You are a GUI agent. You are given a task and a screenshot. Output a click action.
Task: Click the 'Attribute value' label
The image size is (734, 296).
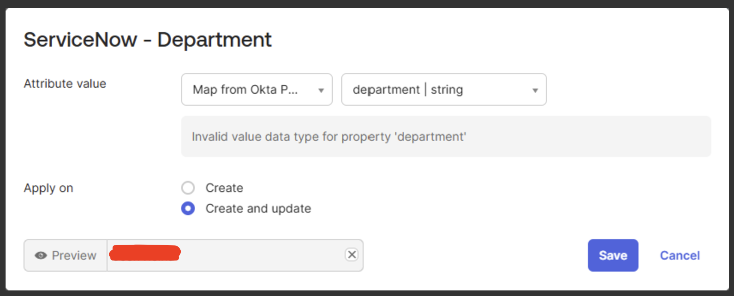(65, 83)
